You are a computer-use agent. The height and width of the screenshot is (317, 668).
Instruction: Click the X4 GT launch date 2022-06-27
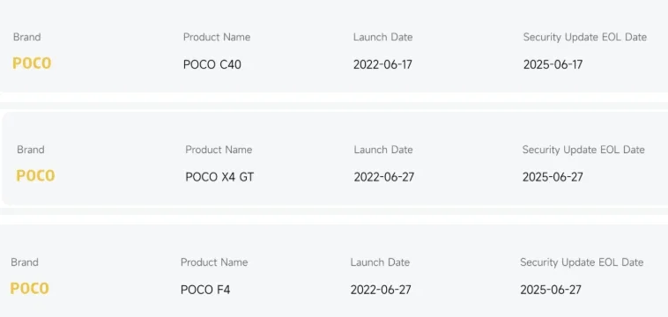click(x=384, y=177)
